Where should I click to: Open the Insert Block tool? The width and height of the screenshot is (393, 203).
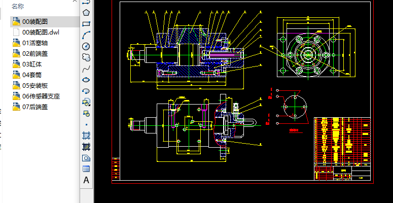(86, 102)
